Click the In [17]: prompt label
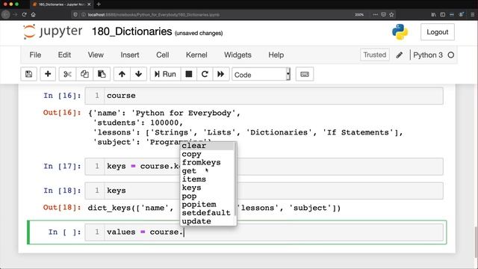The width and height of the screenshot is (478, 269). (62, 167)
